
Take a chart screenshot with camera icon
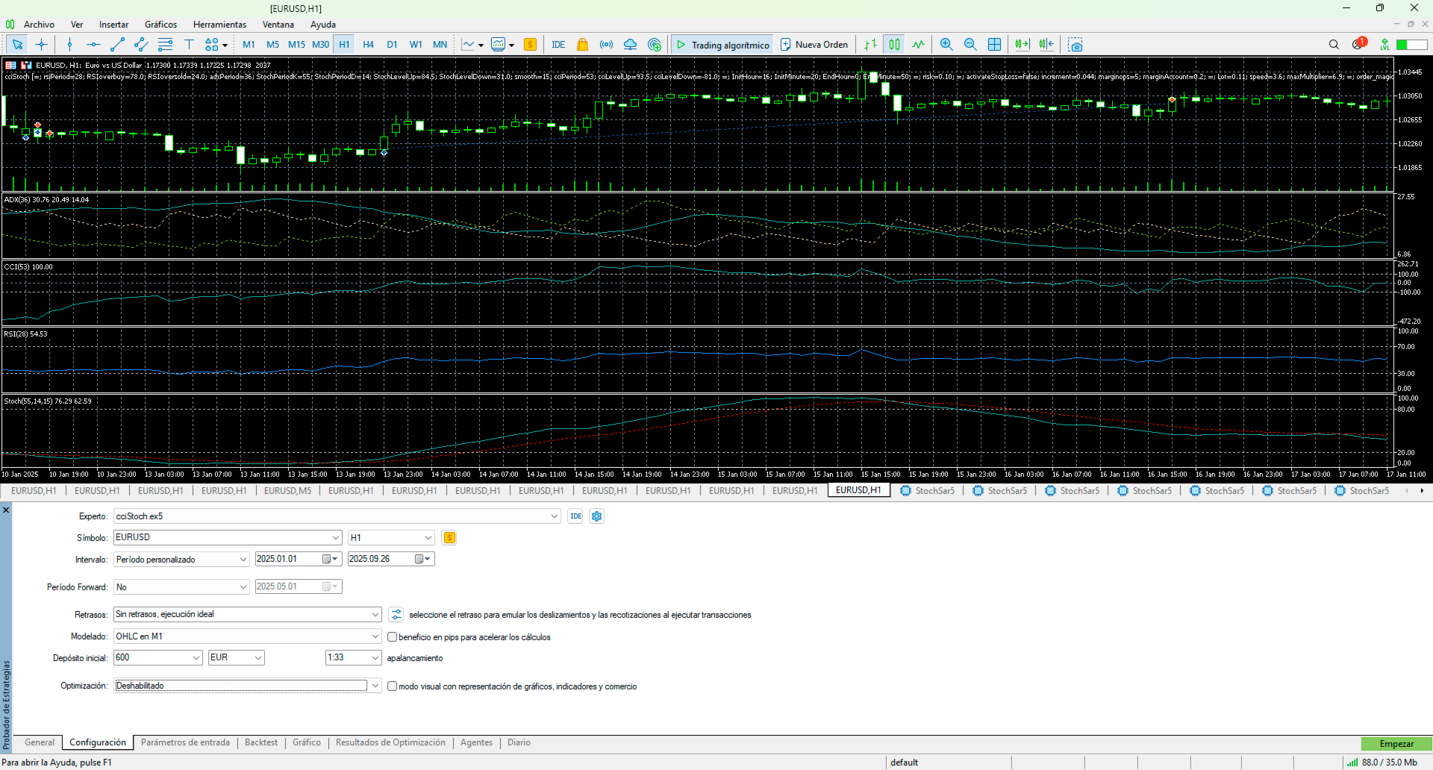pyautogui.click(x=1075, y=45)
